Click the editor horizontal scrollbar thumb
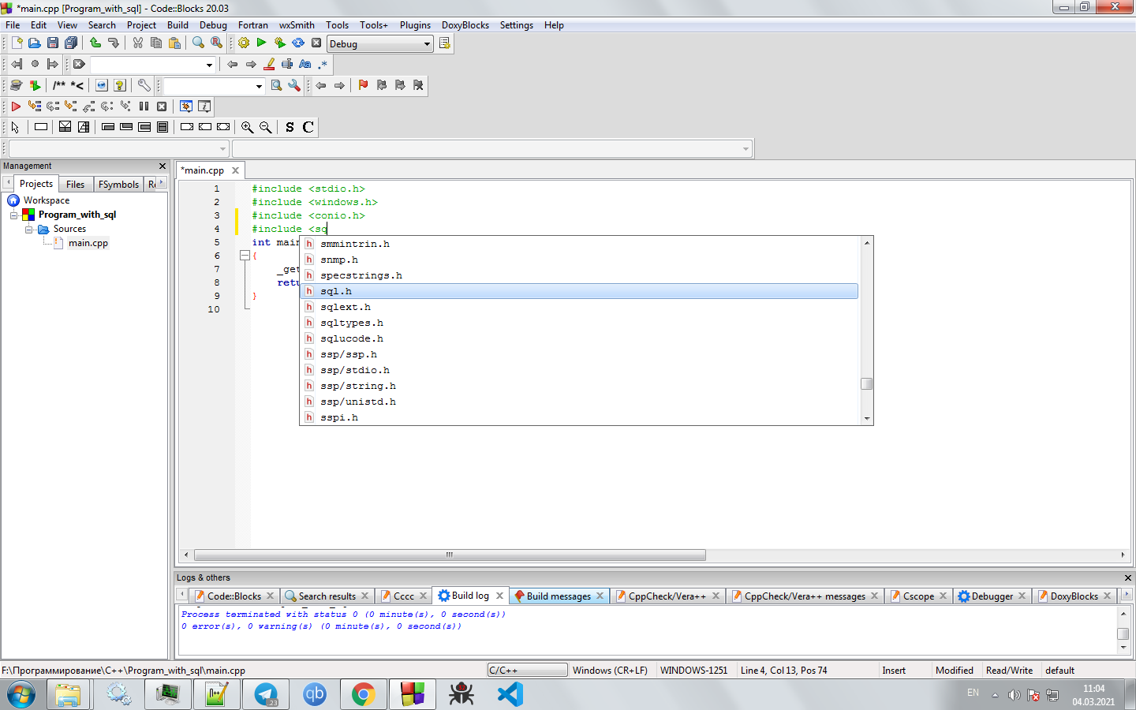Screen dimensions: 1136x710 point(450,555)
